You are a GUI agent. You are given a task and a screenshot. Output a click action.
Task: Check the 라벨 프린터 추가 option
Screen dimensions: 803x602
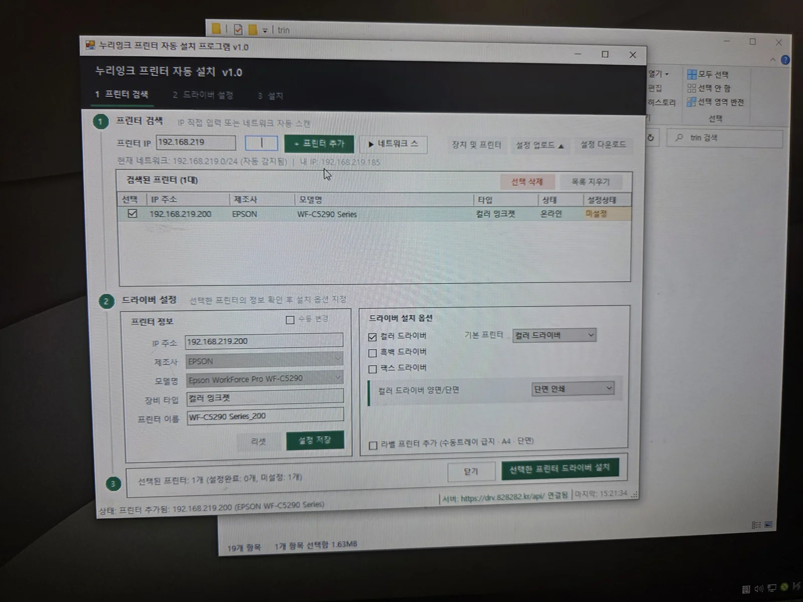pos(373,445)
